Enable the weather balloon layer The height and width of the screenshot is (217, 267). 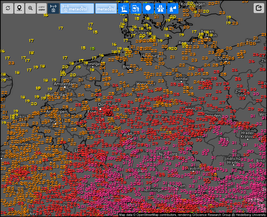click(x=148, y=8)
